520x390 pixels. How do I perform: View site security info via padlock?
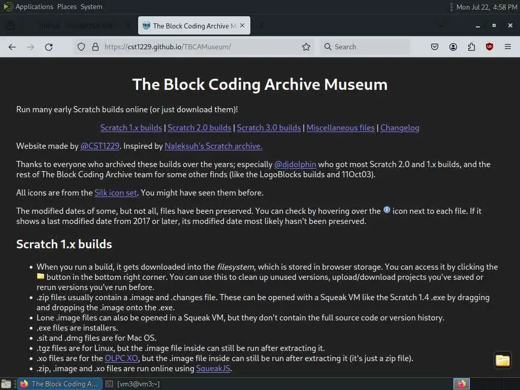click(x=95, y=47)
